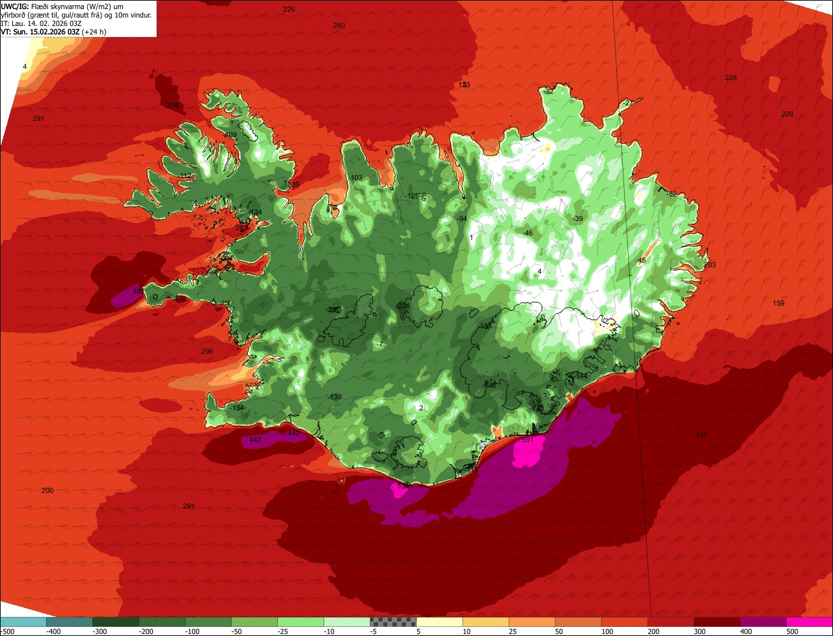Click the valid time 'VT: Sun. 15.02.2026 03Z (+24 h)'
Viewport: 833px width, 636px height.
[54, 31]
